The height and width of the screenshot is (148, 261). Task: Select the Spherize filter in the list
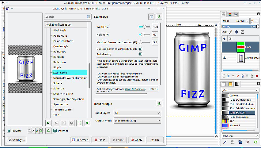[x=59, y=88]
